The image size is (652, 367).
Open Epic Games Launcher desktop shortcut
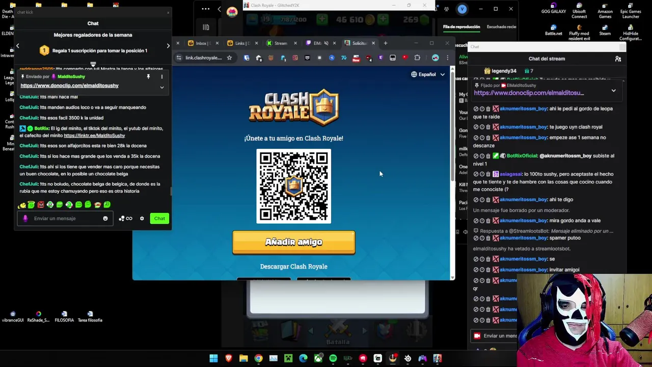point(631,11)
